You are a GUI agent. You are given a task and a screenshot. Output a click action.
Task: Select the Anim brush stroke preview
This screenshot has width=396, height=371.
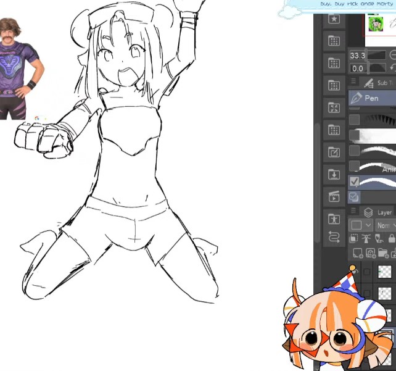[x=378, y=167]
